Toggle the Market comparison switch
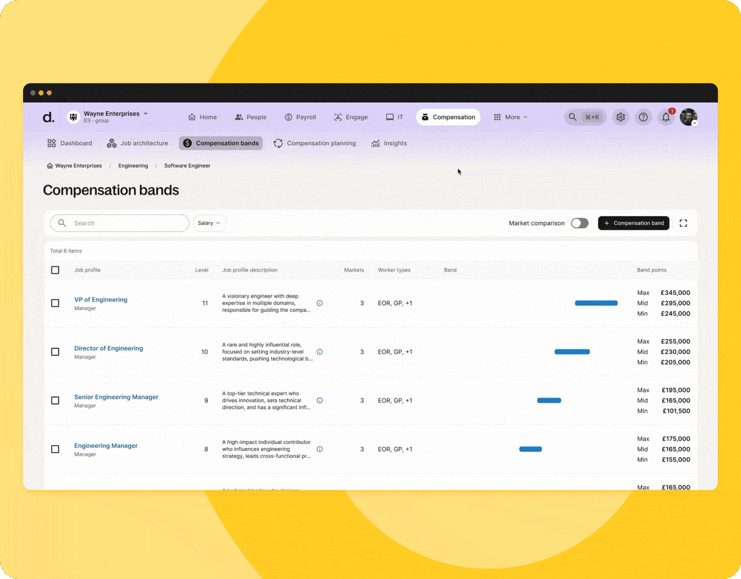The width and height of the screenshot is (741, 579). pyautogui.click(x=579, y=223)
